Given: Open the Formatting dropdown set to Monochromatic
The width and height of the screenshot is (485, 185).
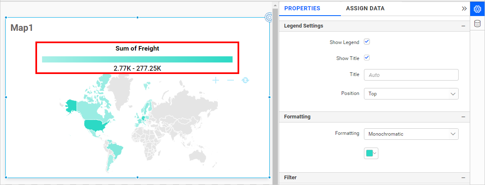Looking at the screenshot, I should click(x=411, y=134).
